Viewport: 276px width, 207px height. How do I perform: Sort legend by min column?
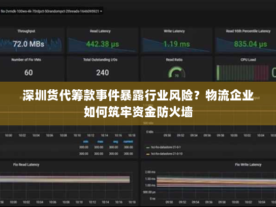click(x=86, y=142)
